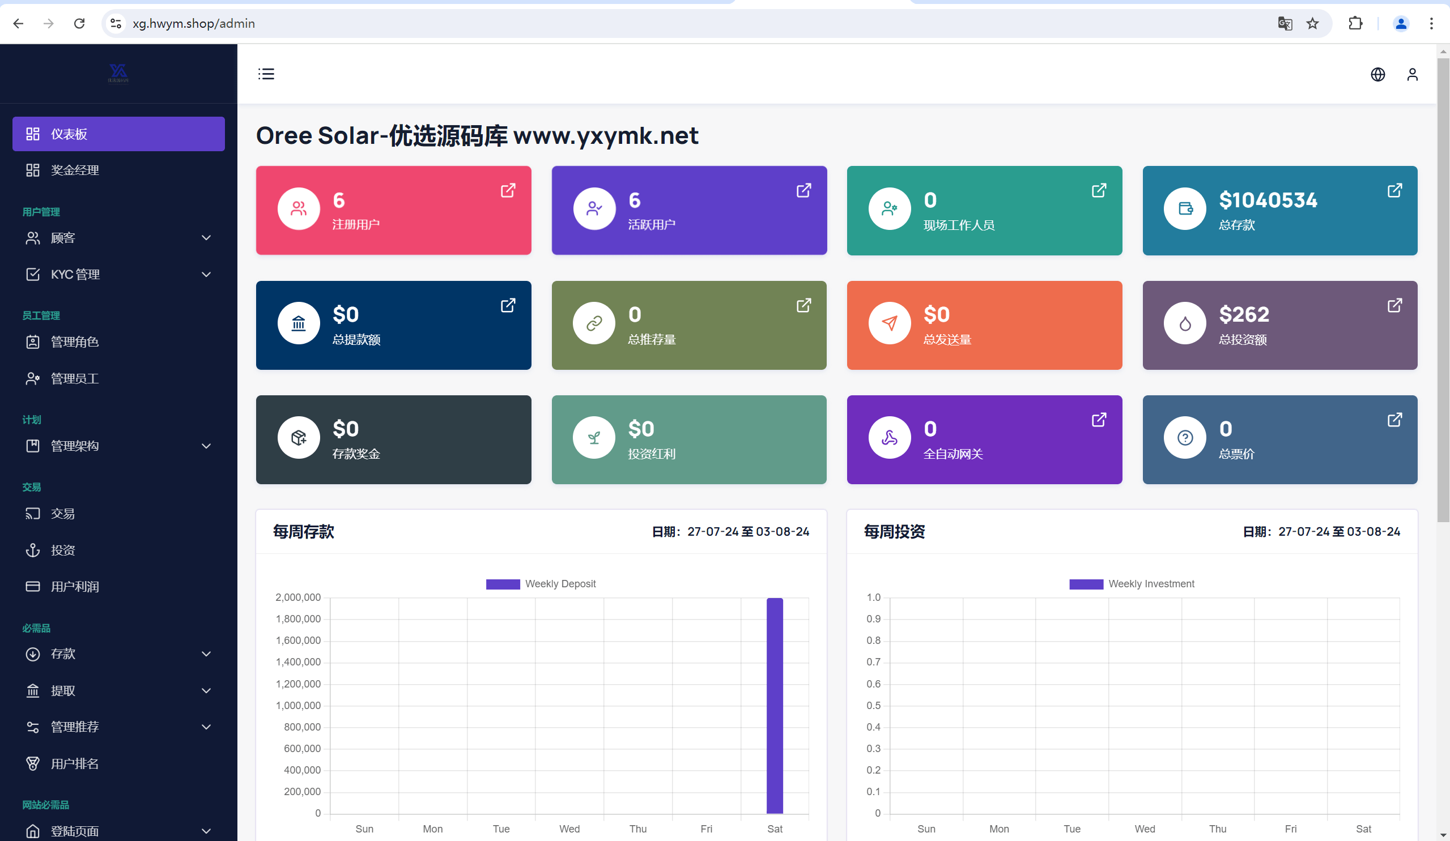Open 管理角色 in the sidebar
The width and height of the screenshot is (1450, 841).
(118, 342)
